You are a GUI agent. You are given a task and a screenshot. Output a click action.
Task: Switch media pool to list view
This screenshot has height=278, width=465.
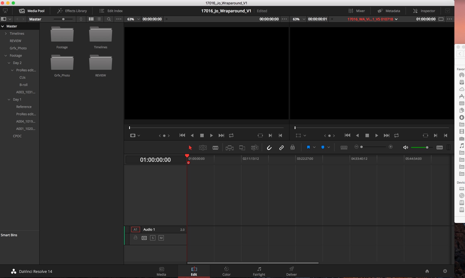tap(99, 19)
